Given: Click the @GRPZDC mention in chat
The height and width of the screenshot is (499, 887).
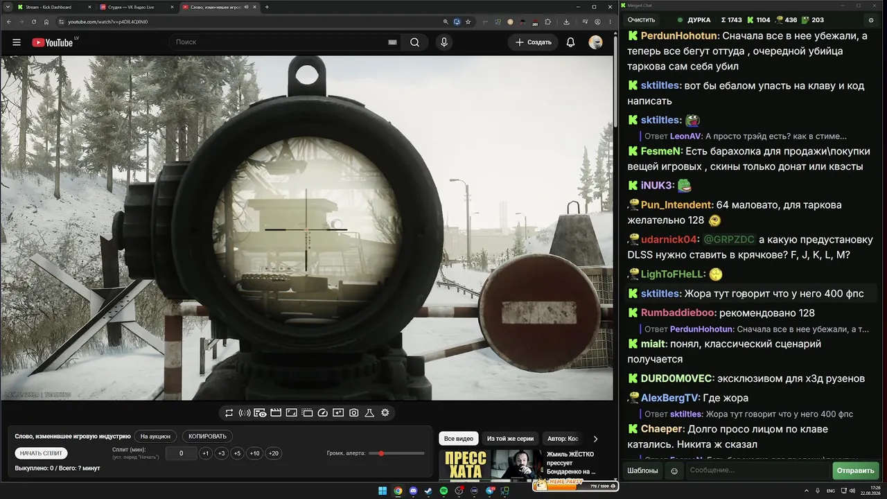Looking at the screenshot, I should 729,239.
